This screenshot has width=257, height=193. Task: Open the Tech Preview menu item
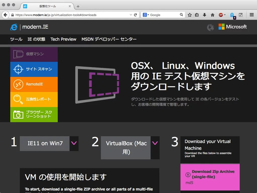coord(63,39)
